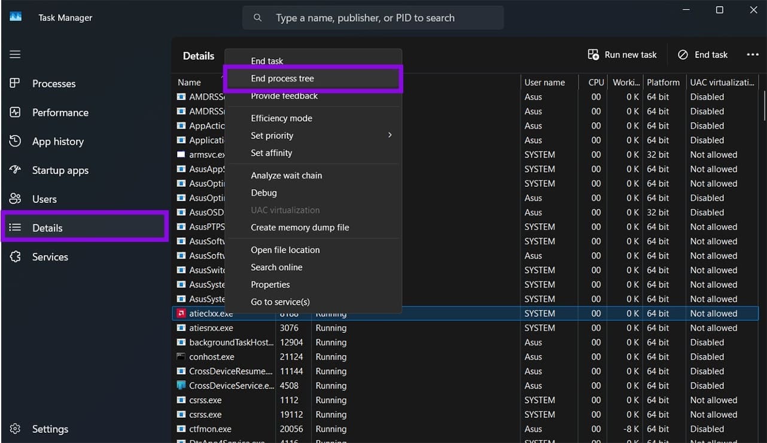Click the Processes sidebar icon
The image size is (767, 443).
[15, 83]
